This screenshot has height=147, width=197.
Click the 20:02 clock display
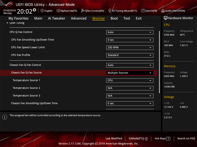click(x=25, y=11)
